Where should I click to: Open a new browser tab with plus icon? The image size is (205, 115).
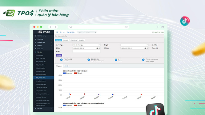coord(157,27)
